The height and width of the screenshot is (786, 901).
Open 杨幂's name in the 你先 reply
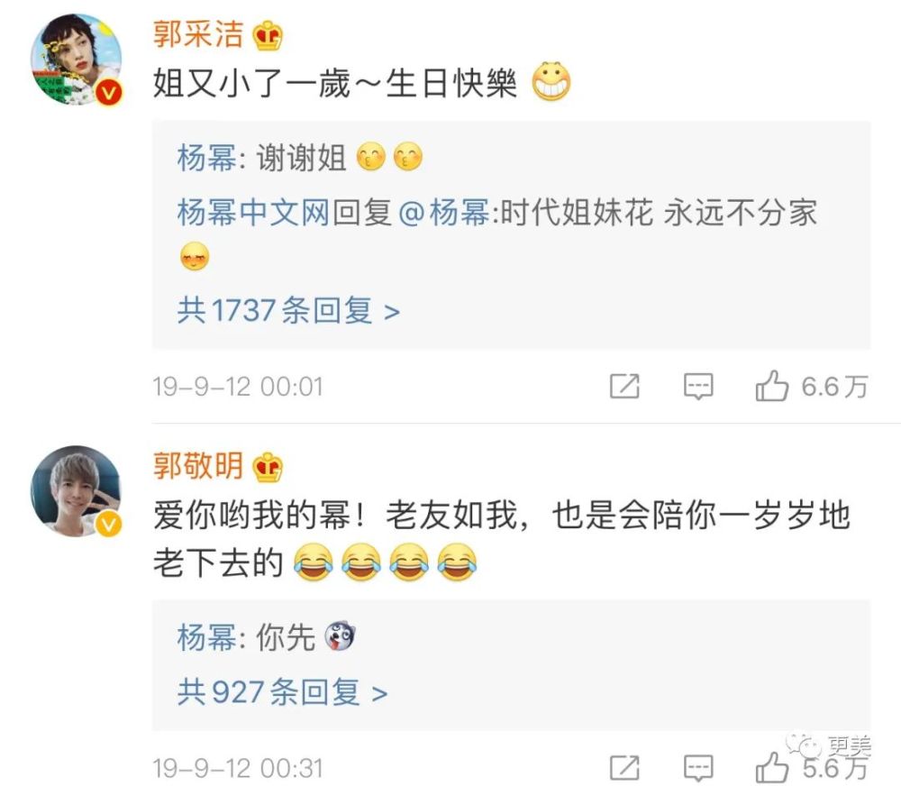pyautogui.click(x=207, y=637)
